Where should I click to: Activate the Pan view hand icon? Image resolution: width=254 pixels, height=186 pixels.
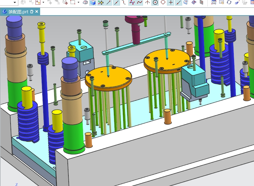(x=221, y=2)
